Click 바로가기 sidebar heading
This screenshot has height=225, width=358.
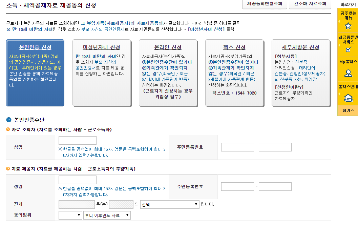pyautogui.click(x=348, y=4)
